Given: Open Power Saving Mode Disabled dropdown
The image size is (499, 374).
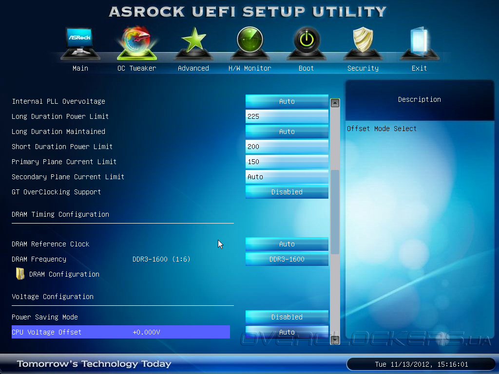Looking at the screenshot, I should coord(287,317).
